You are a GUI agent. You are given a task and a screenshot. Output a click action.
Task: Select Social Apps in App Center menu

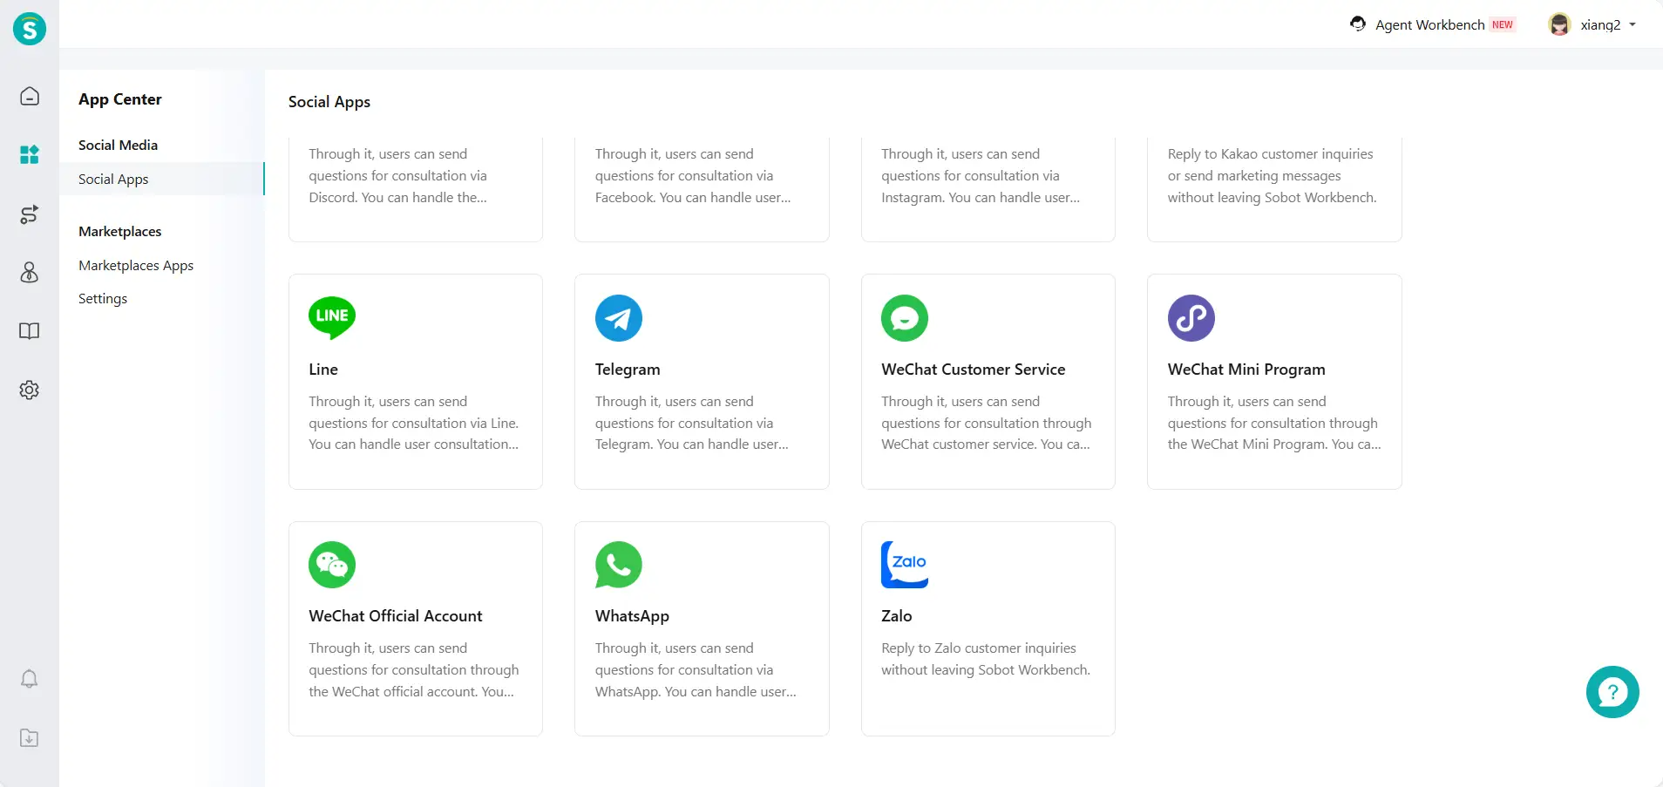coord(161,179)
